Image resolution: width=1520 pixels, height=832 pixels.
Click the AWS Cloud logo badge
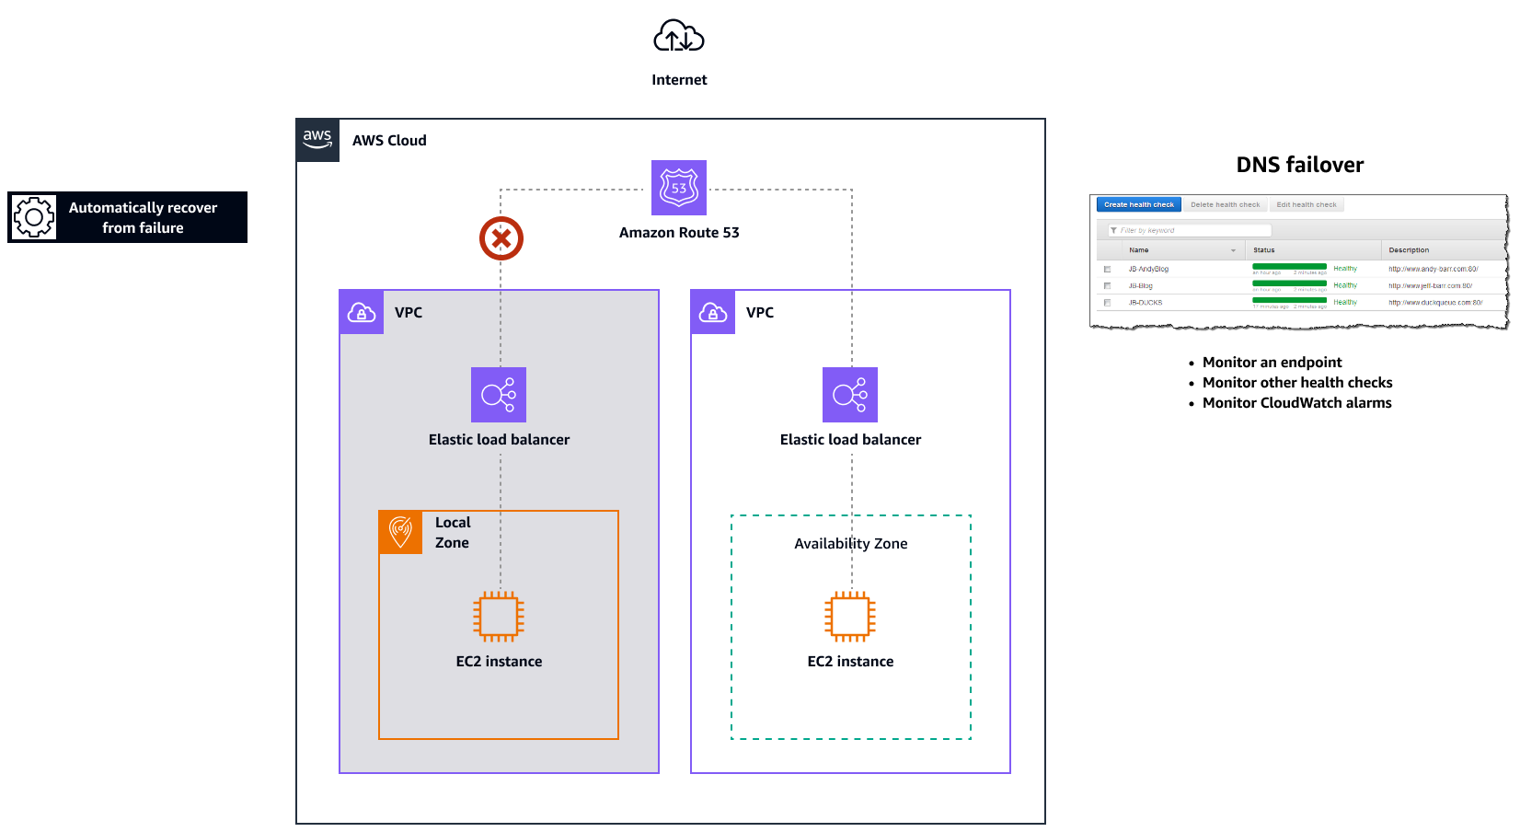click(x=317, y=139)
